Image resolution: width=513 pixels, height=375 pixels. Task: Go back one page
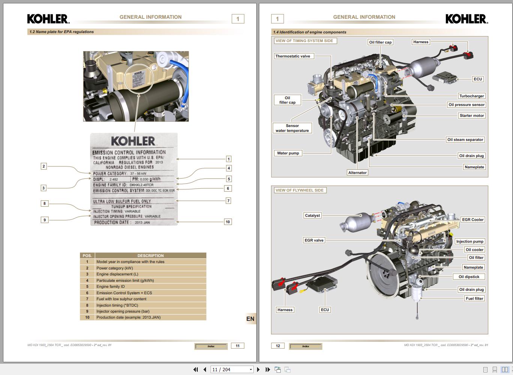point(205,370)
